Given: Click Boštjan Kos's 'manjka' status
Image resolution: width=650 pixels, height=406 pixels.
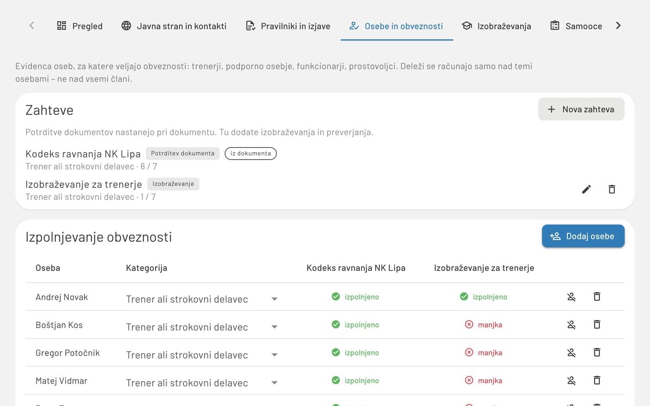Looking at the screenshot, I should pos(484,324).
